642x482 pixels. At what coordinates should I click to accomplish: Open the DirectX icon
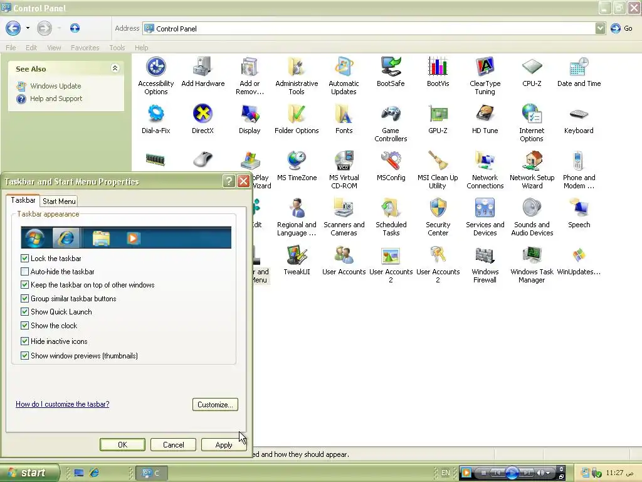point(203,119)
